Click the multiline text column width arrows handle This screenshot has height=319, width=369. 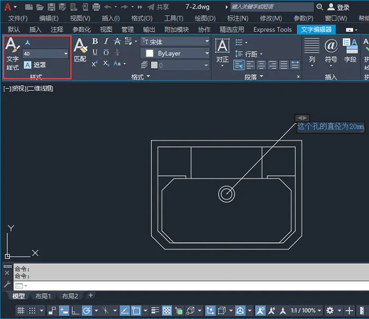coord(302,118)
